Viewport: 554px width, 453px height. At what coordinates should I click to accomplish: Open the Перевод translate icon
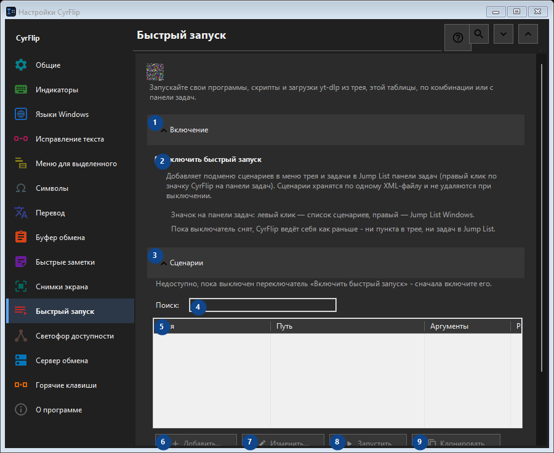(x=21, y=213)
